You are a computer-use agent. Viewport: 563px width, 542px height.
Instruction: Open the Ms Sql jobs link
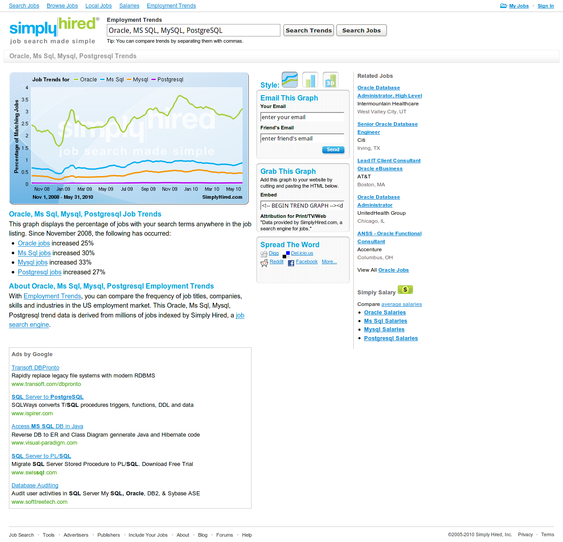[34, 253]
